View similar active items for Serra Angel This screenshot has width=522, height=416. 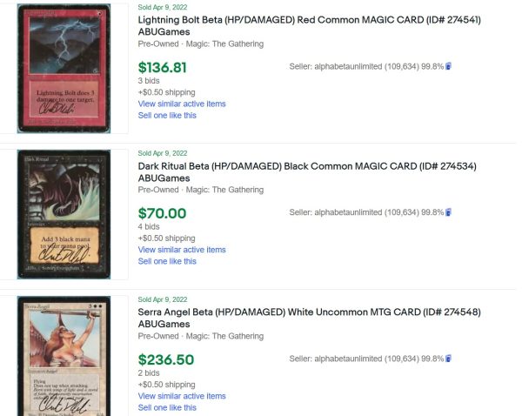(182, 396)
